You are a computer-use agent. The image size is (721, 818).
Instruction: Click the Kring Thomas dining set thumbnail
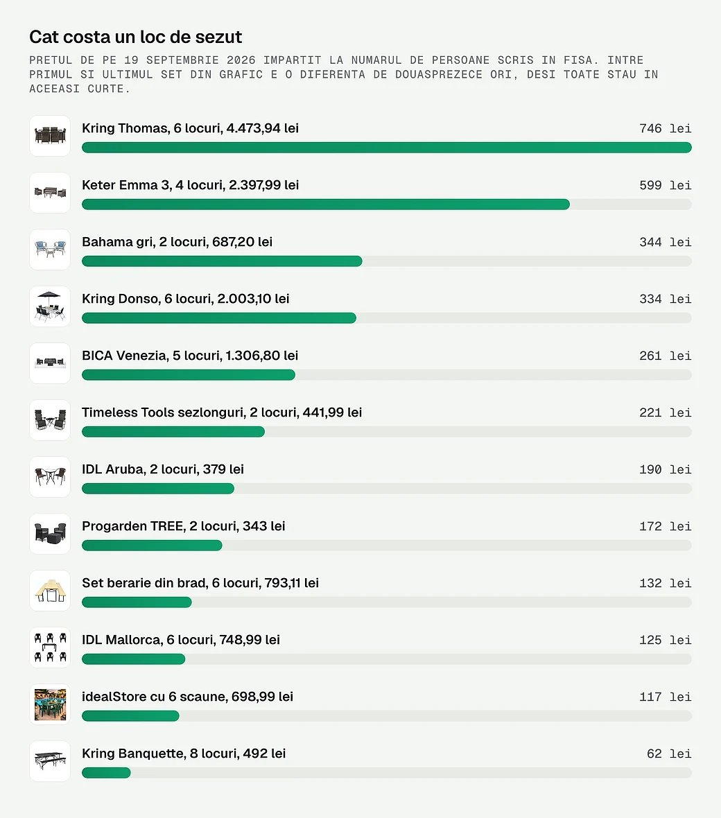coord(50,136)
